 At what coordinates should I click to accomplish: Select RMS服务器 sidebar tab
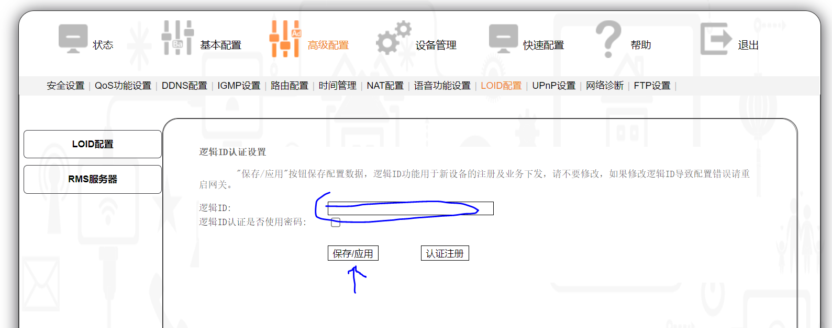[x=93, y=179]
